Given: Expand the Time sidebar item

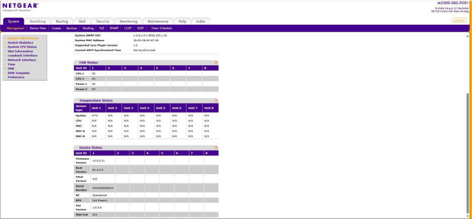Looking at the screenshot, I should 11,64.
